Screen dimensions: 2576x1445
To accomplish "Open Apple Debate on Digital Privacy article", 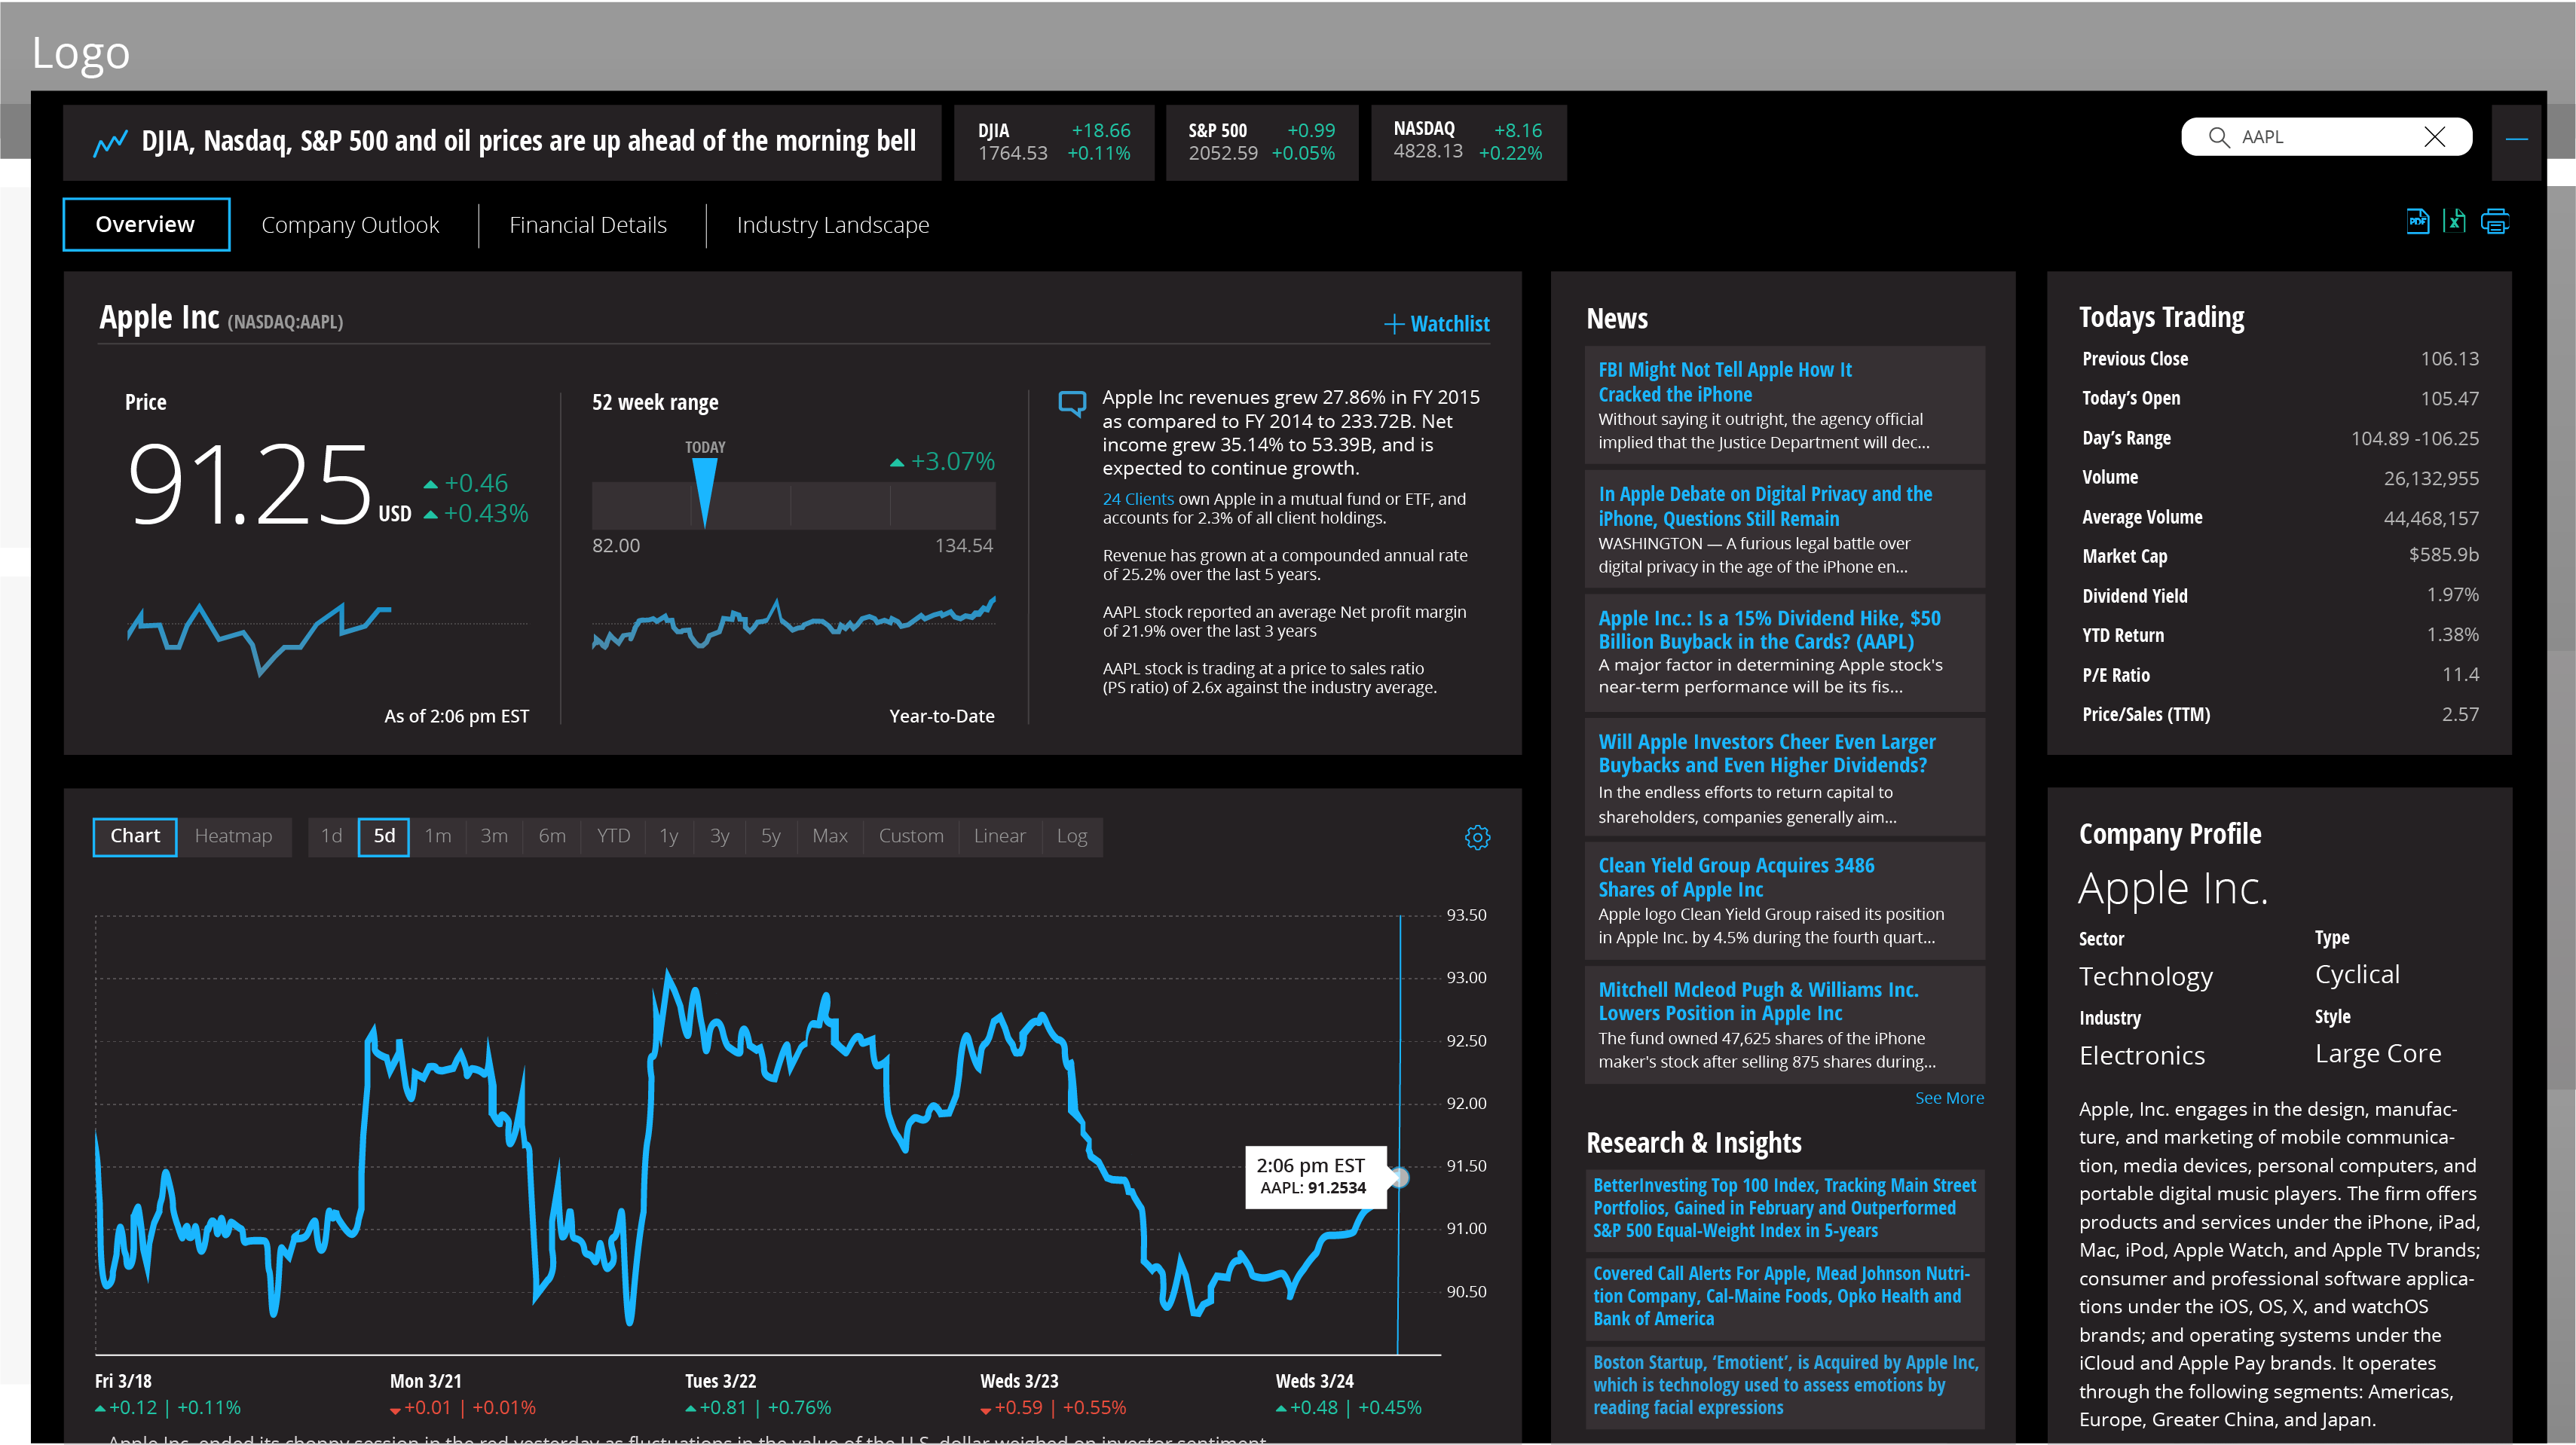I will [1785, 529].
